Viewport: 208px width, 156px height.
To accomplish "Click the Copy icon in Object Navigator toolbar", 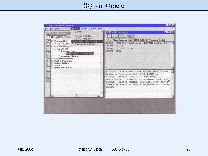I will pyautogui.click(x=48, y=53).
